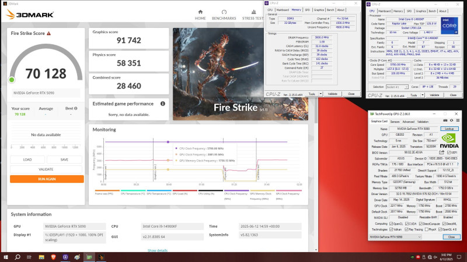
Task: Click the BIOS Version share/export icon in GPU-Z
Action: coord(441,153)
